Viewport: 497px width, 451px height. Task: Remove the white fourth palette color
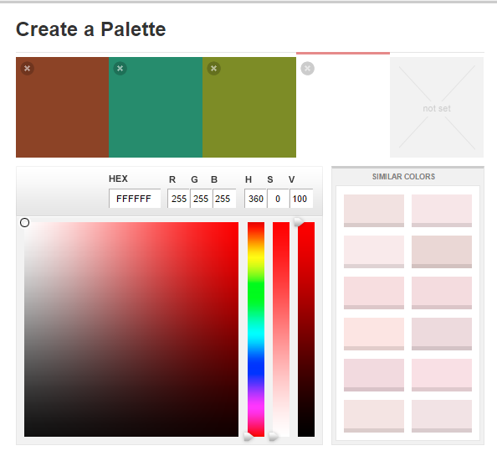click(x=307, y=68)
